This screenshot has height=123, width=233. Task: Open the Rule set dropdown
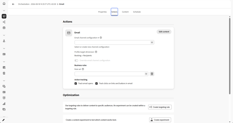(112, 74)
